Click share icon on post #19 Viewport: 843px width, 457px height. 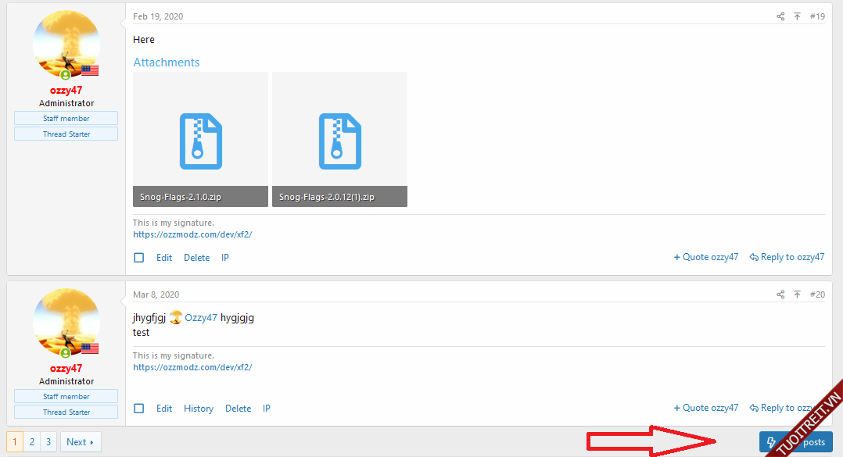coord(780,16)
